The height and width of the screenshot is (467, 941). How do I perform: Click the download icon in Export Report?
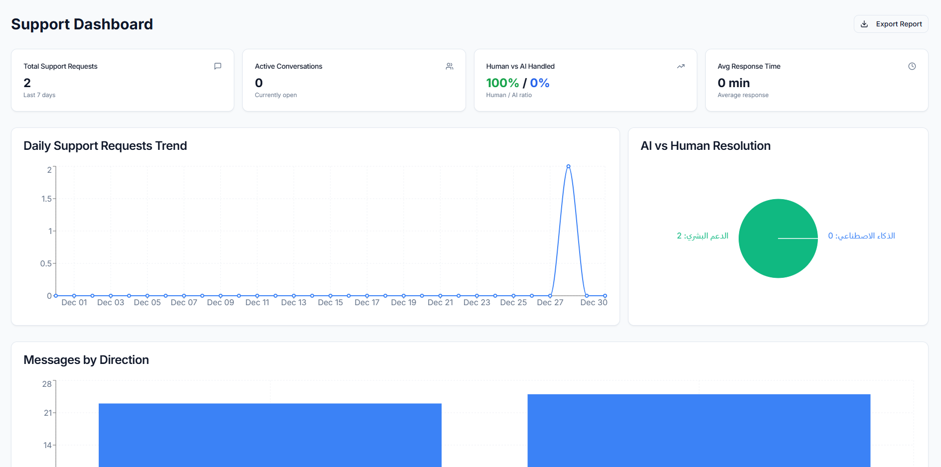click(864, 24)
